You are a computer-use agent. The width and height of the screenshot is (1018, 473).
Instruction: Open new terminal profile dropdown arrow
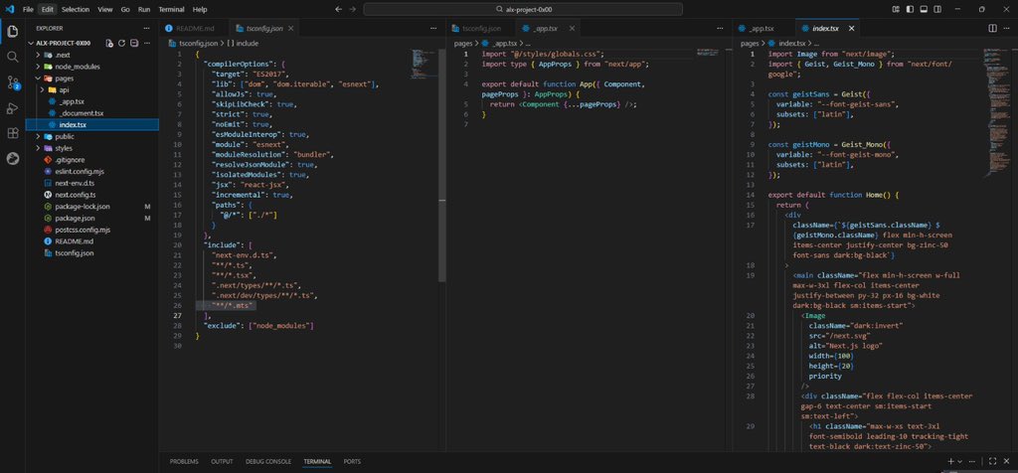(x=960, y=461)
